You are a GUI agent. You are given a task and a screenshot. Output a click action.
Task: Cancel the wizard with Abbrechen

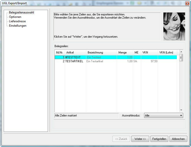click(178, 139)
